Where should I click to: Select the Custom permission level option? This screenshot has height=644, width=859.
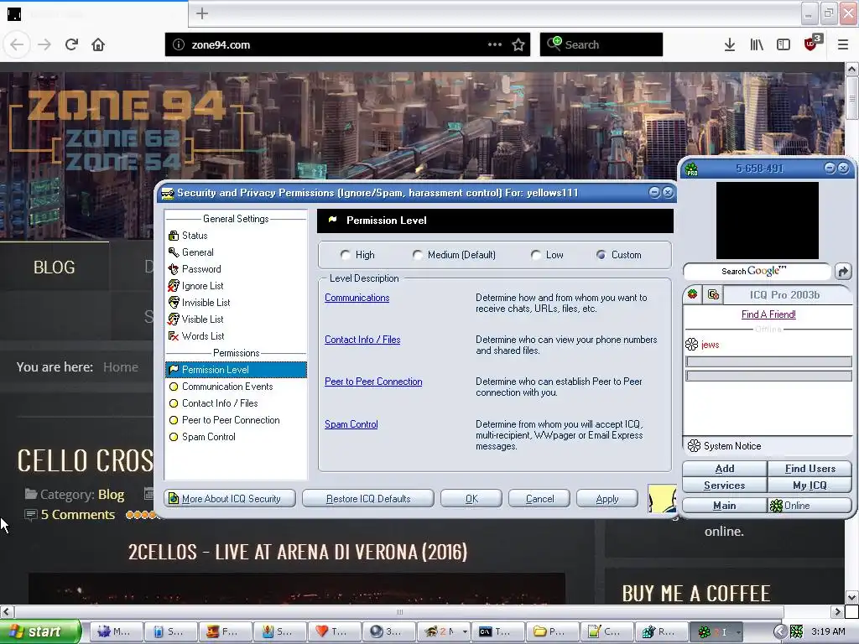coord(601,255)
